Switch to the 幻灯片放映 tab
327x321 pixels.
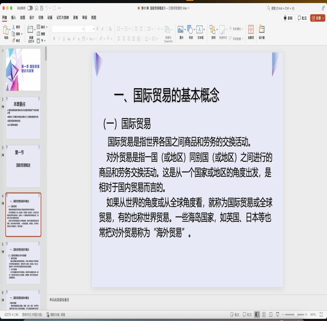[63, 17]
